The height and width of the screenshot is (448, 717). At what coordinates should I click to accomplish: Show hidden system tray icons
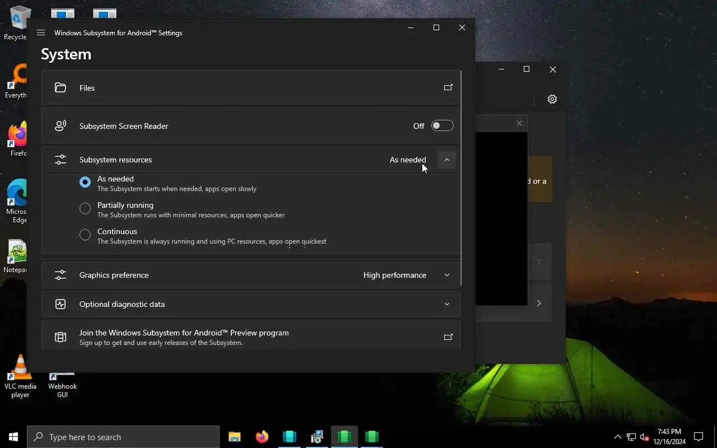pos(618,437)
